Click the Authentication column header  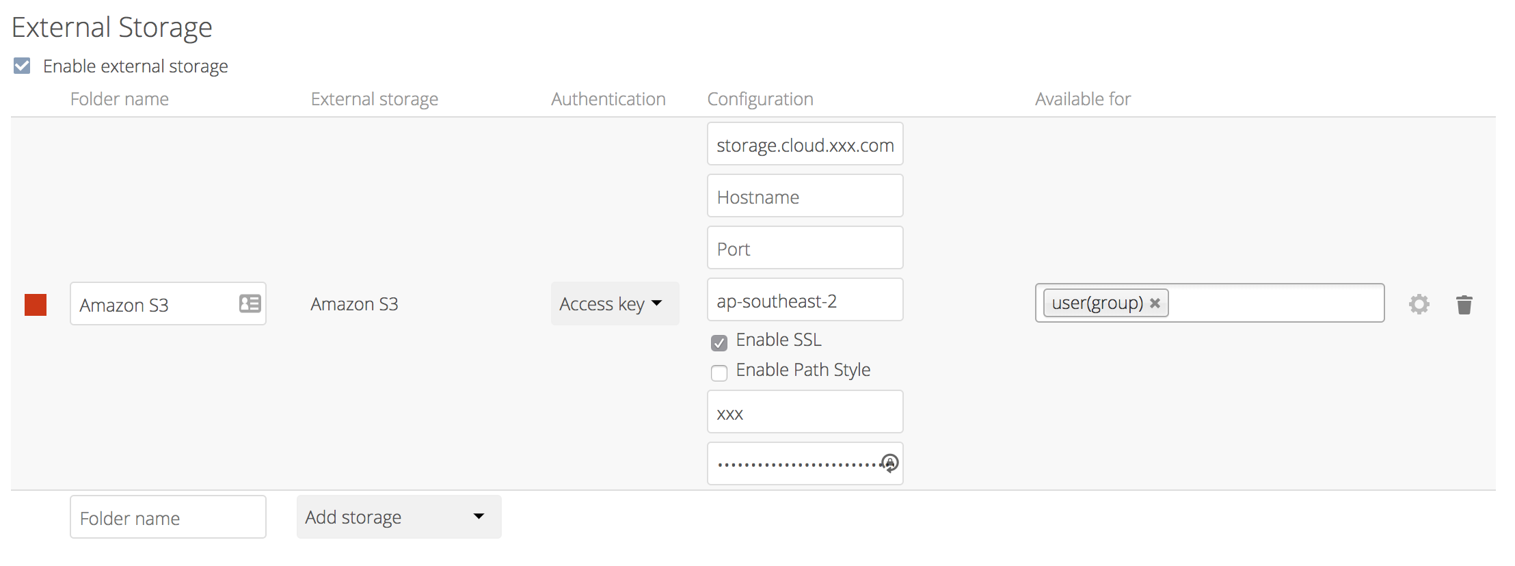pyautogui.click(x=608, y=99)
